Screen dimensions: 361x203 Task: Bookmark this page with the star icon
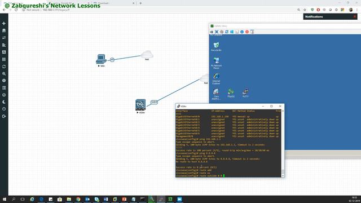[x=305, y=10]
